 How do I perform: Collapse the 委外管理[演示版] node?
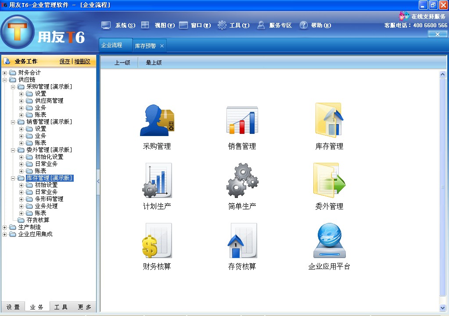[13, 150]
